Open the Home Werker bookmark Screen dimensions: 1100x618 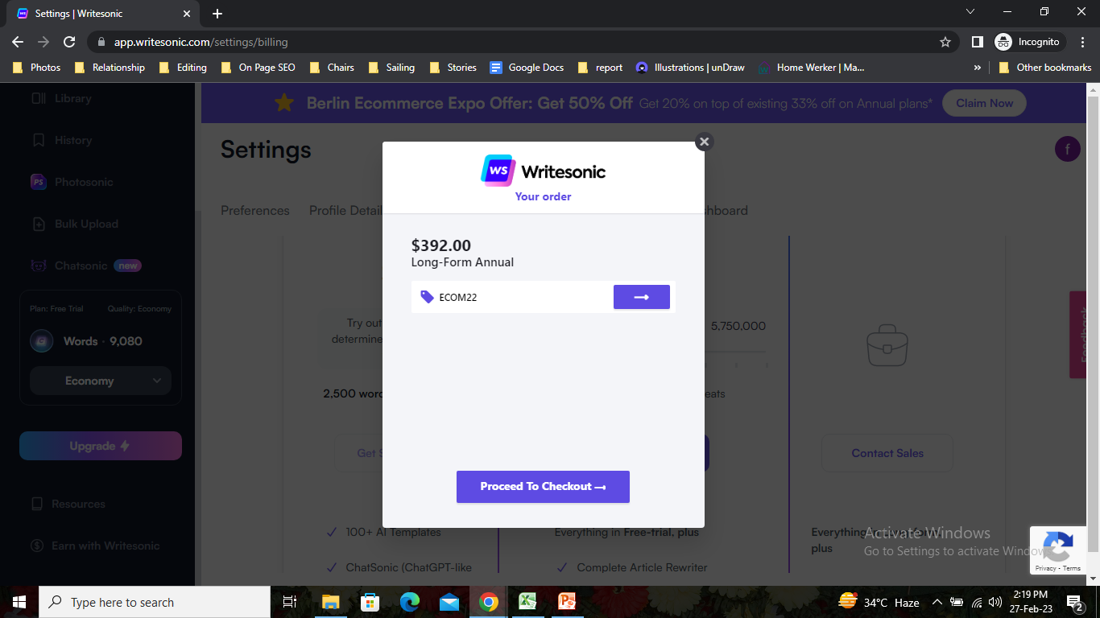(812, 68)
